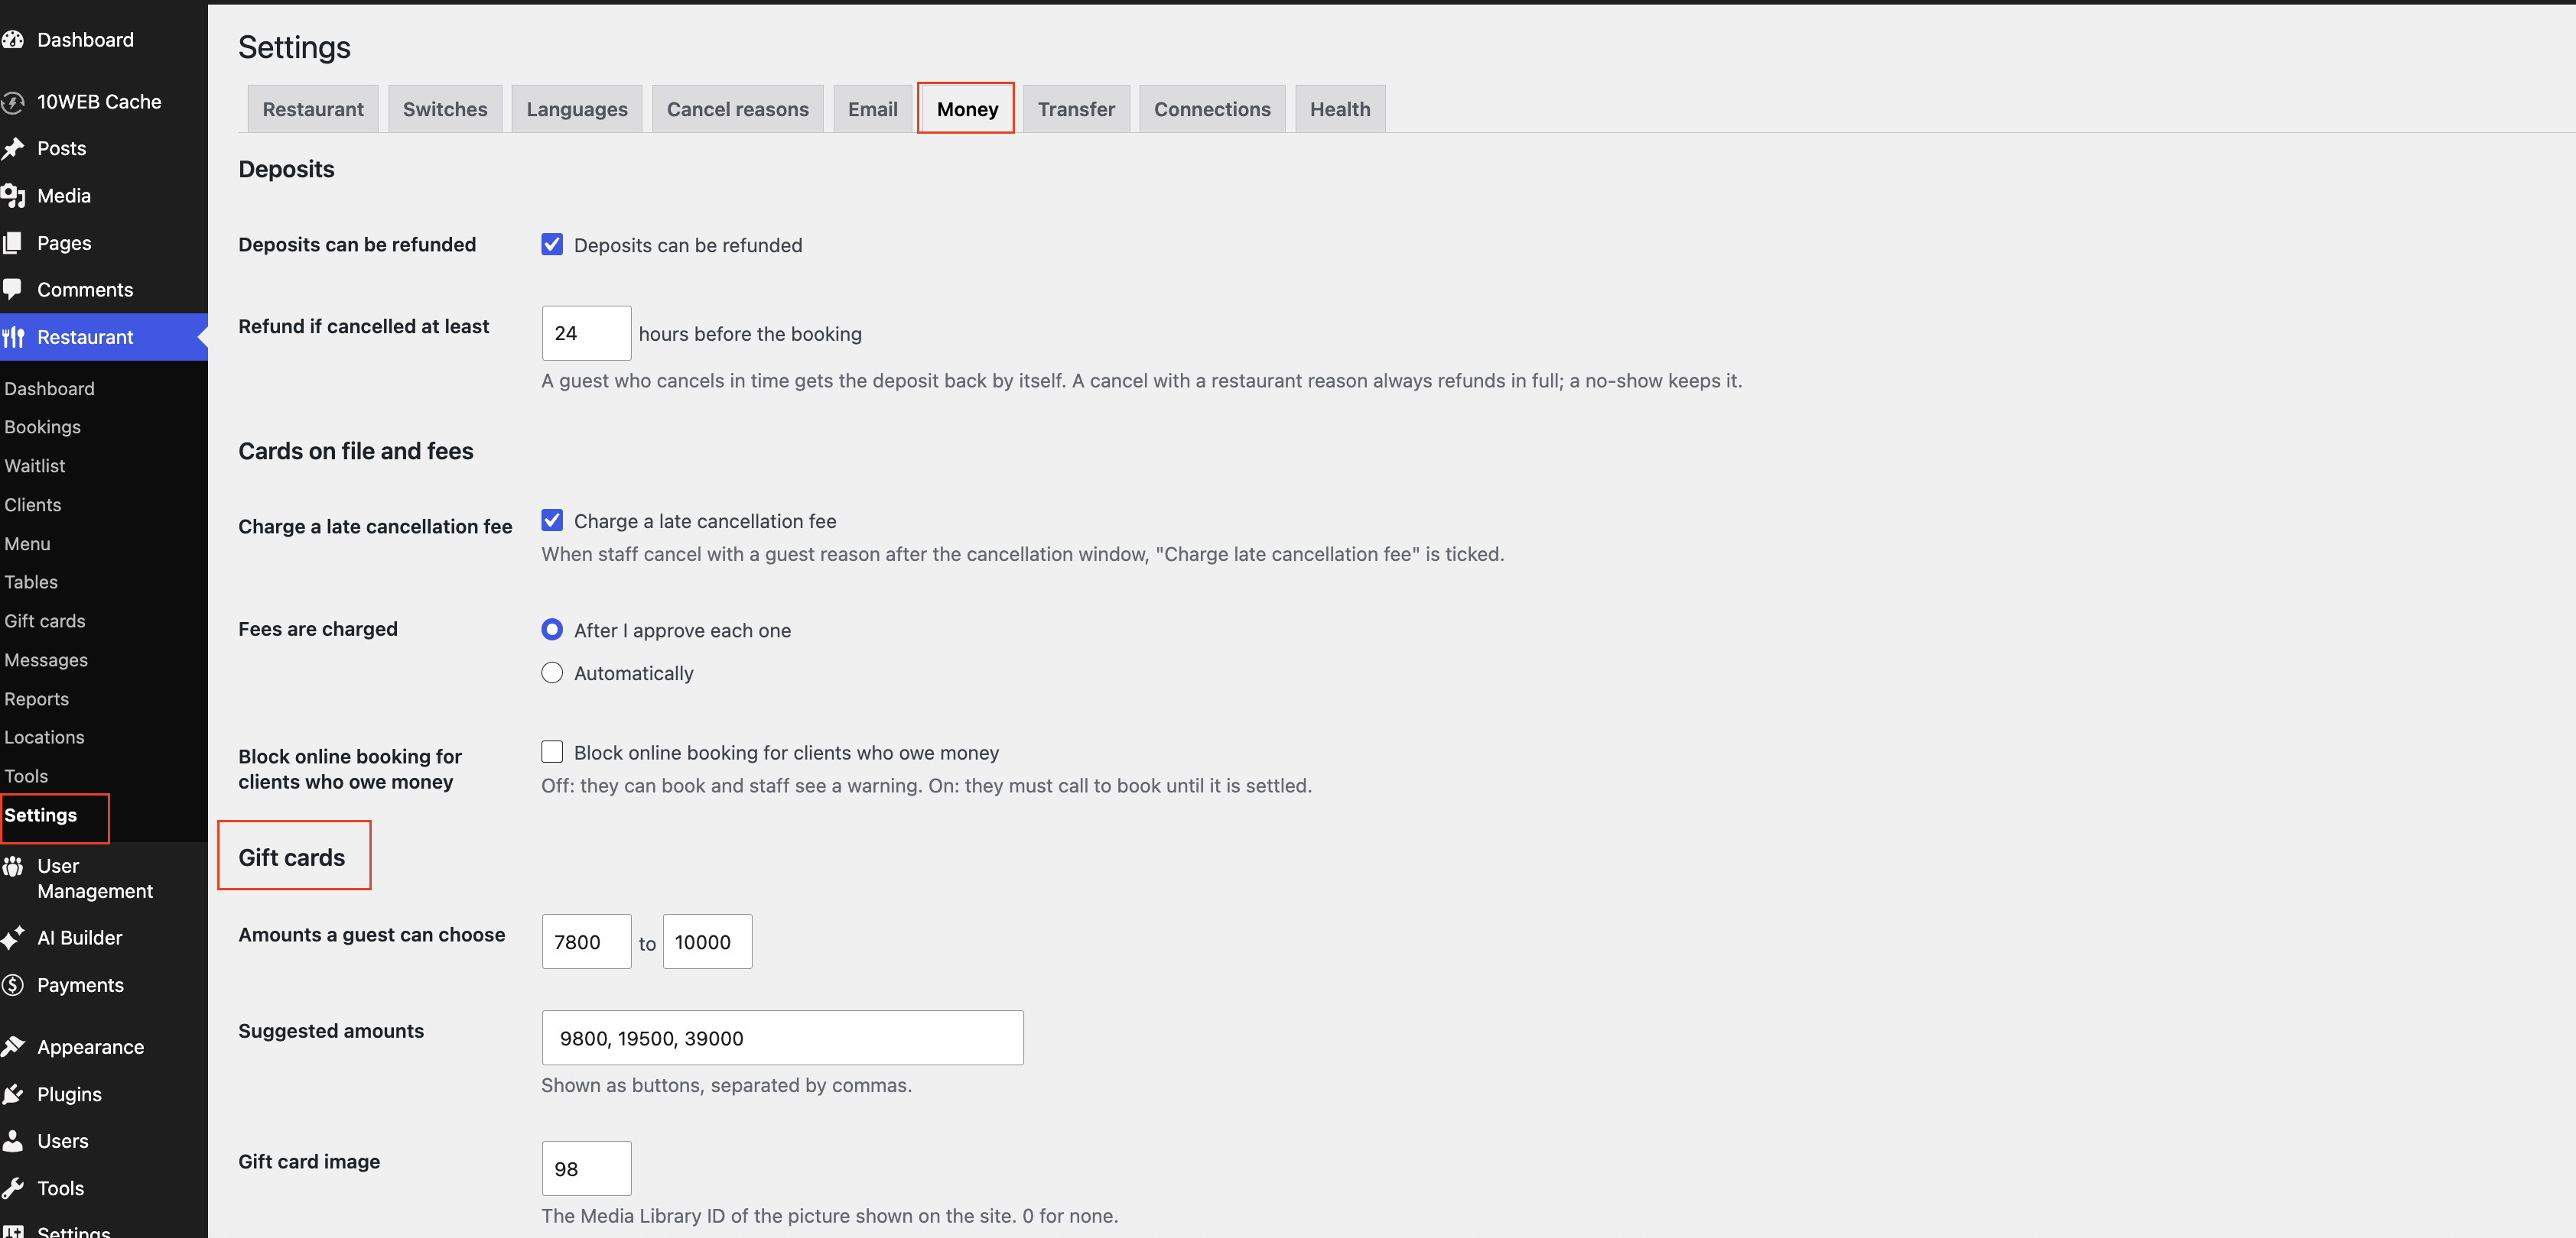Open Comments menu item
This screenshot has width=2576, height=1238.
85,290
